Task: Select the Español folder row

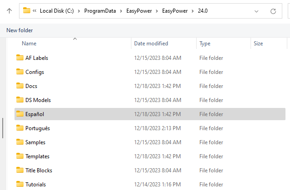Action: point(34,114)
